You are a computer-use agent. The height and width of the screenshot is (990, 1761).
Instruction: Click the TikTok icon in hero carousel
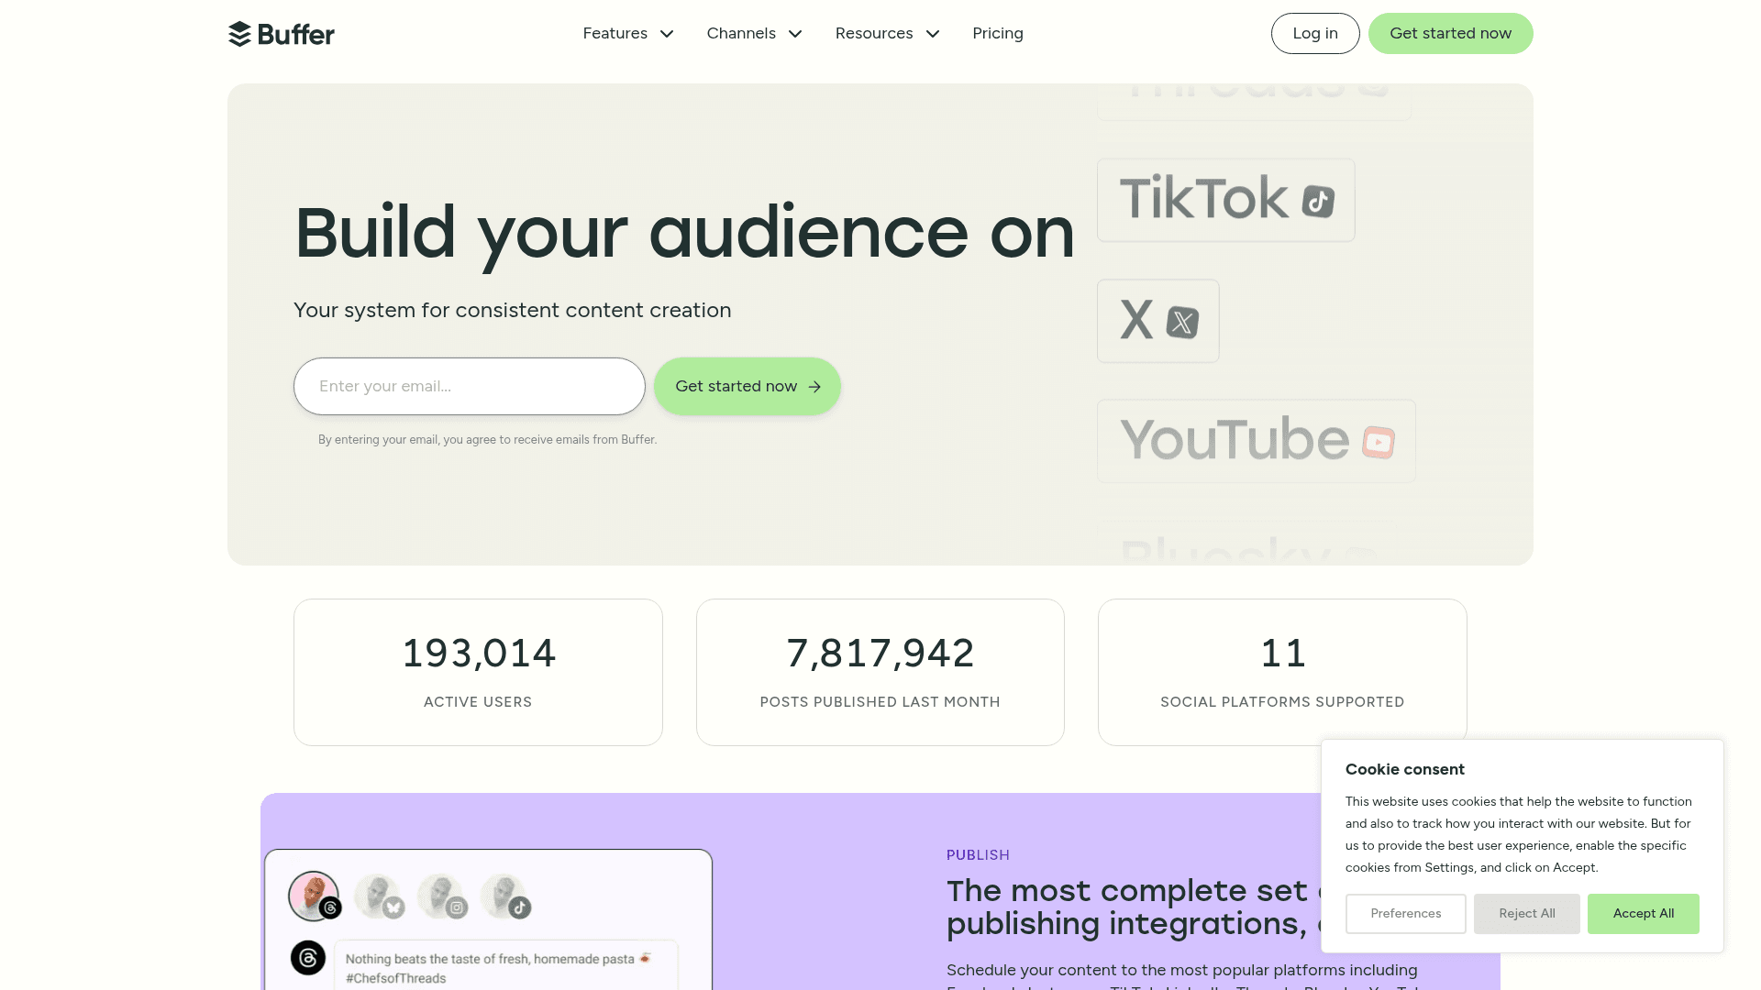click(x=1318, y=201)
